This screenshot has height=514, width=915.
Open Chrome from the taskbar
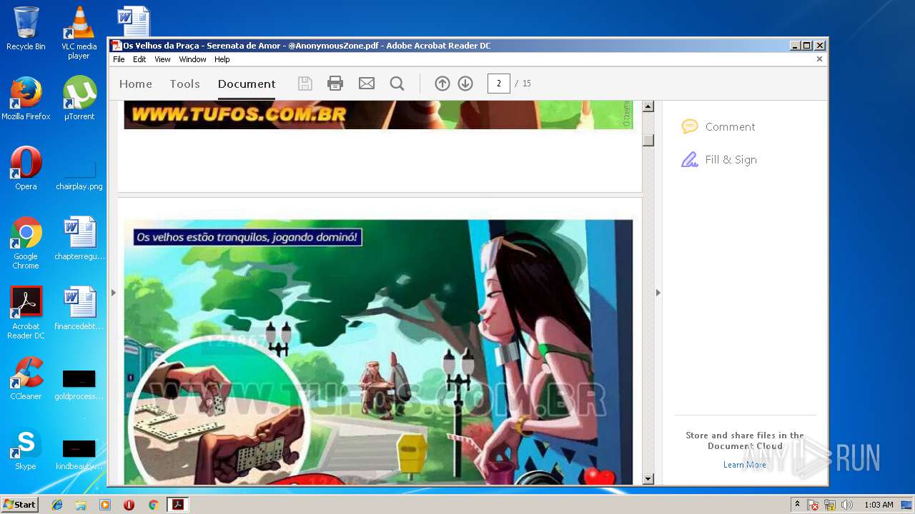tap(153, 505)
